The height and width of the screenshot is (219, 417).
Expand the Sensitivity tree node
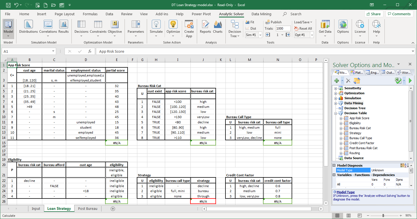[336, 88]
